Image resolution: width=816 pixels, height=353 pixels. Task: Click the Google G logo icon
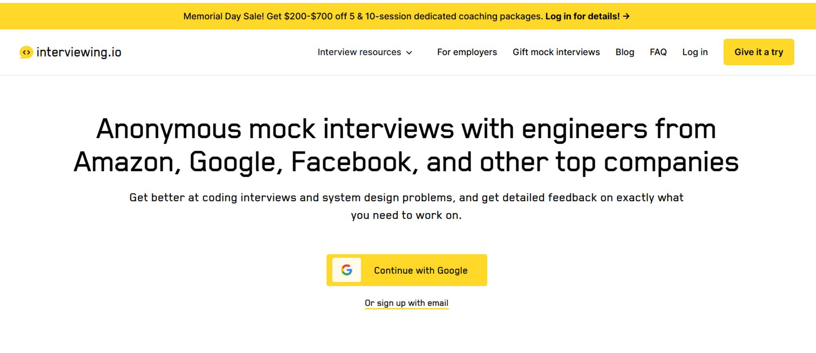[x=347, y=270]
